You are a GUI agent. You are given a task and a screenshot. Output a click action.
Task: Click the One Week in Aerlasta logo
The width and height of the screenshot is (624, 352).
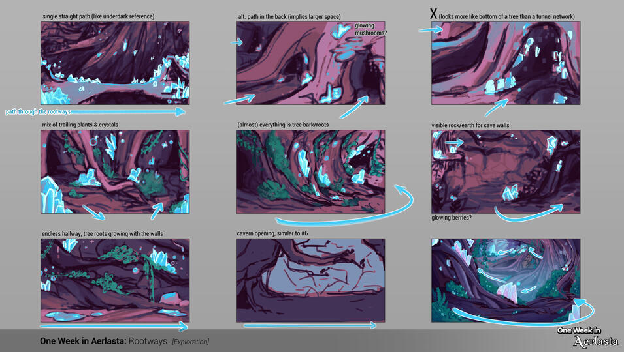pos(587,337)
